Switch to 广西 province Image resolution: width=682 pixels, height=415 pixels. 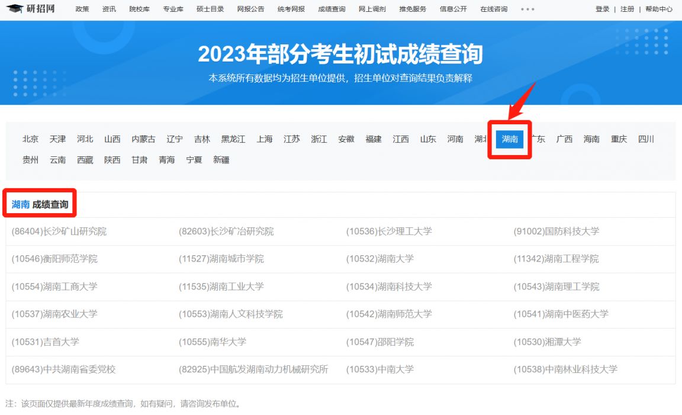pyautogui.click(x=564, y=139)
